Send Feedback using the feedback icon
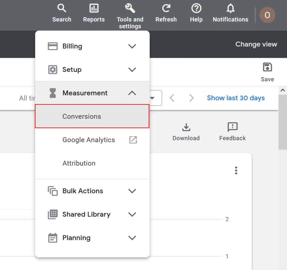Screen dimensions: 287x270 click(232, 127)
